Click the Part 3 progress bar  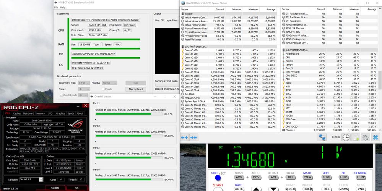pyautogui.click(x=129, y=158)
